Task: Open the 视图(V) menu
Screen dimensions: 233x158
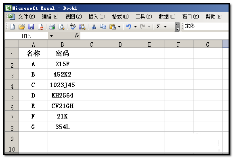Action: click(x=73, y=17)
